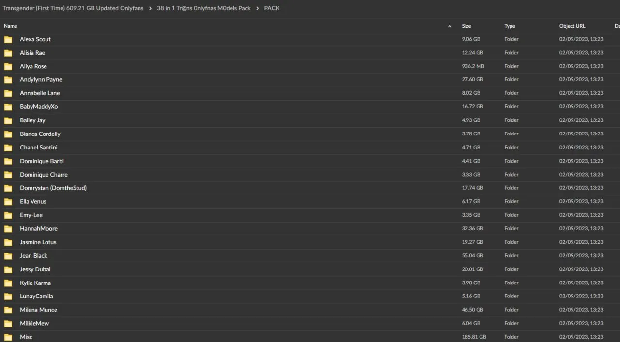Navigate to the 38 in 1 Pack breadcrumb
620x342 pixels.
(204, 8)
